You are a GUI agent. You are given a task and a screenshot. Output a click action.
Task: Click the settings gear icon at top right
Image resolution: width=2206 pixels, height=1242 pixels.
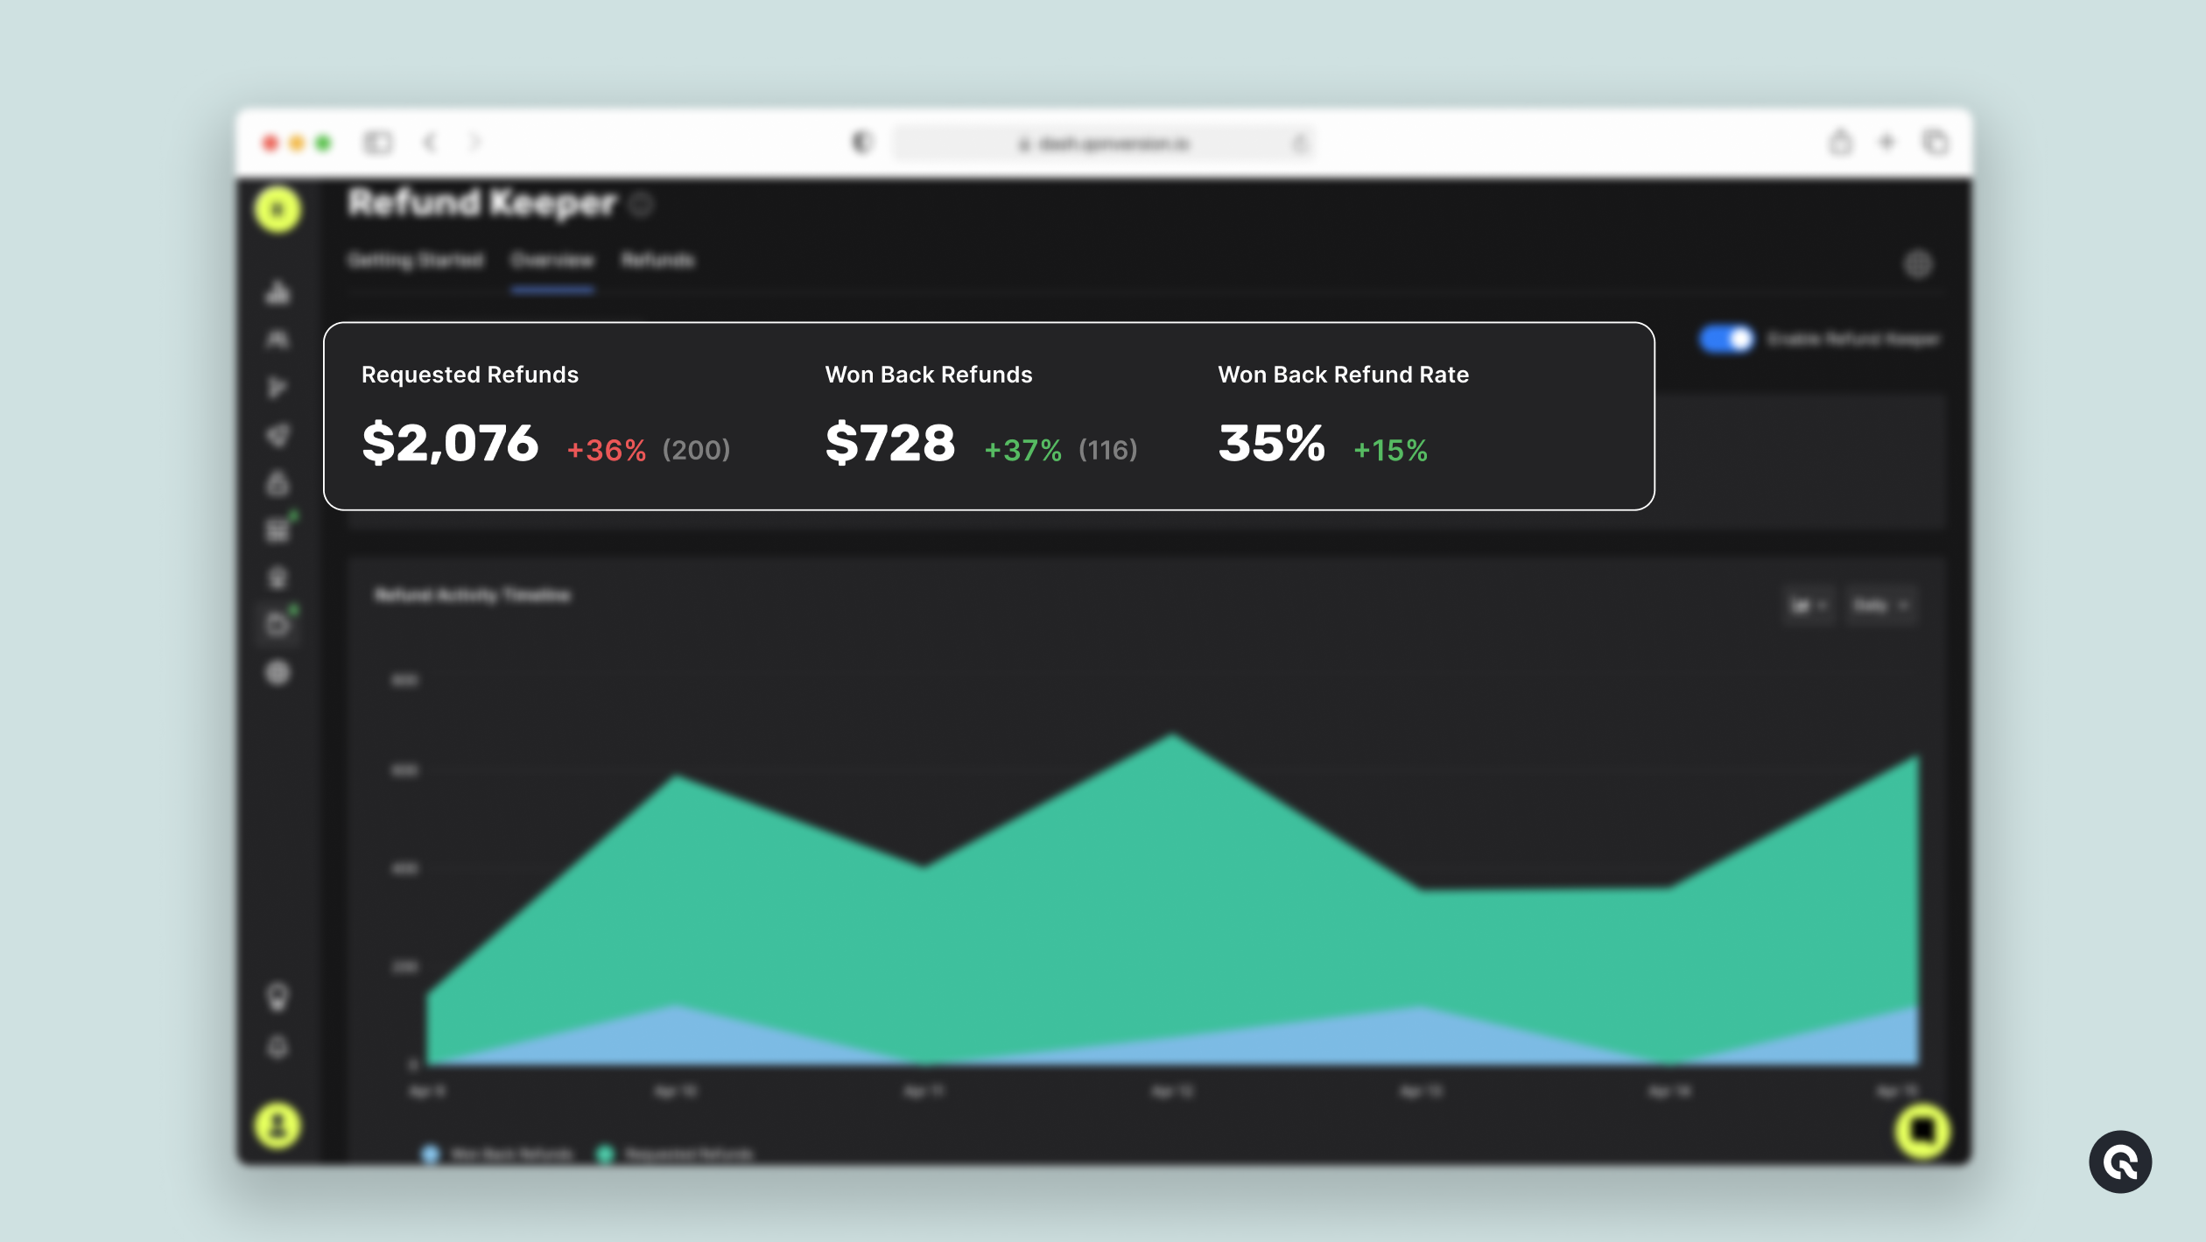(1917, 263)
